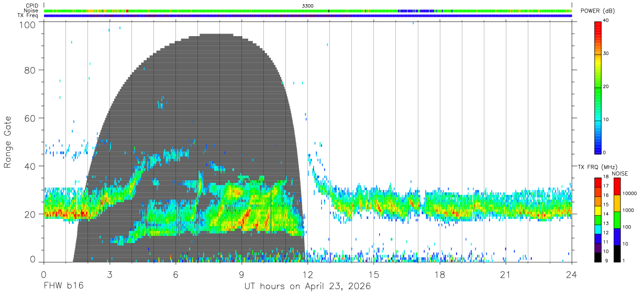Click the 3 tick on UT hours axis
This screenshot has height=297, width=643.
tap(109, 275)
